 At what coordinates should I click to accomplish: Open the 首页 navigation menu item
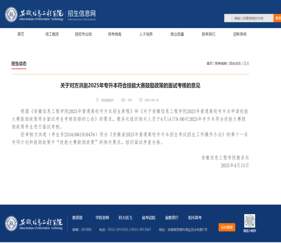21,34
